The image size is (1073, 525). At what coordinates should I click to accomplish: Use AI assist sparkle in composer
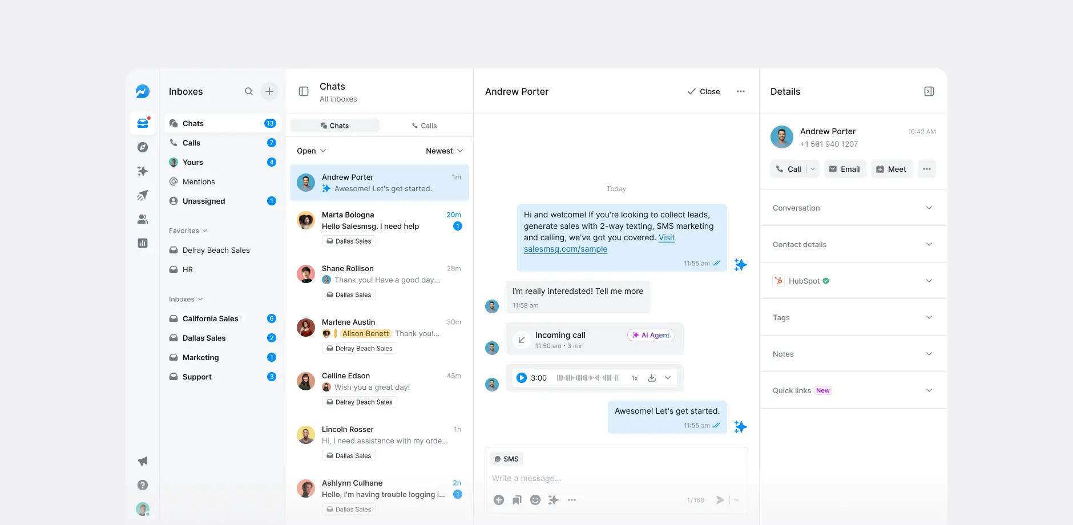click(x=554, y=500)
